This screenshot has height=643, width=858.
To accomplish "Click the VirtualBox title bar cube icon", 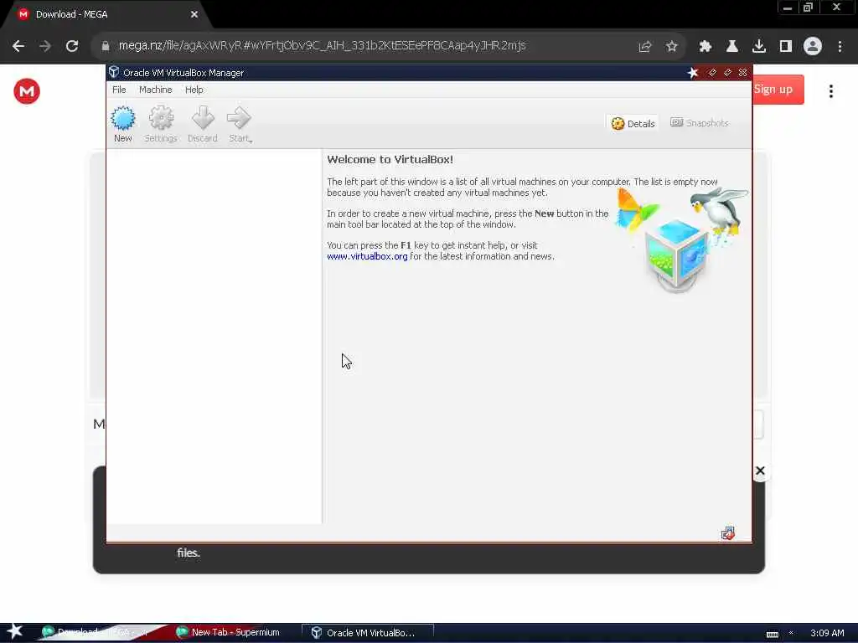I will click(114, 72).
